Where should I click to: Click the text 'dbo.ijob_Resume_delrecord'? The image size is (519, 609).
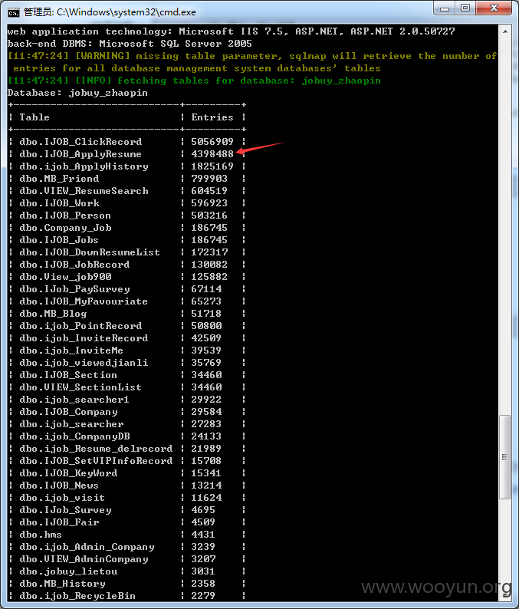click(96, 449)
